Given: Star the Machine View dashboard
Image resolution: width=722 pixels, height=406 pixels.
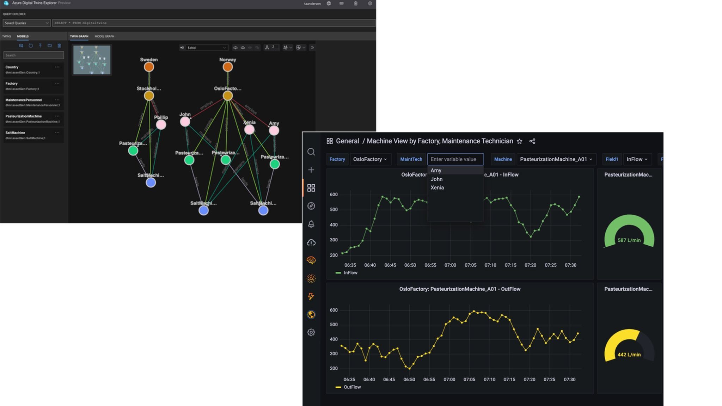Looking at the screenshot, I should click(x=519, y=141).
